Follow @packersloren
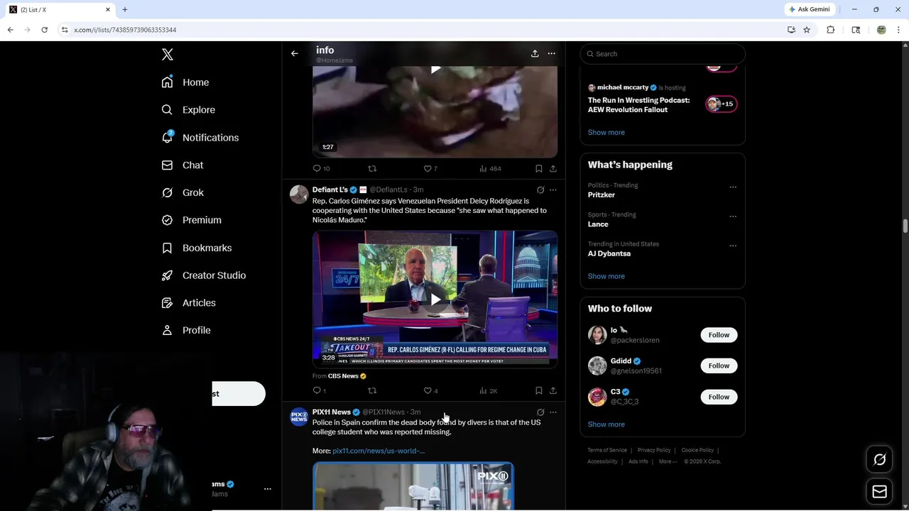Screen dimensions: 909x511 point(719,335)
